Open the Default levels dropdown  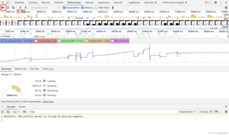point(187,112)
